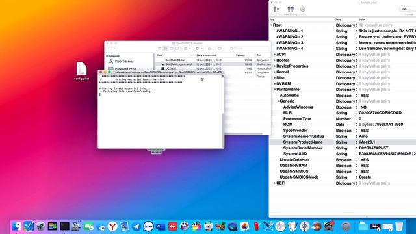Sort Finder by Размер column
This screenshot has width=416, height=234.
pos(240,55)
